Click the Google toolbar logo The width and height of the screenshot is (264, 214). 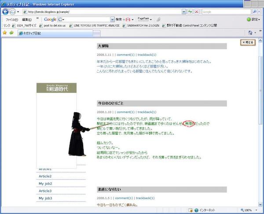coord(50,19)
